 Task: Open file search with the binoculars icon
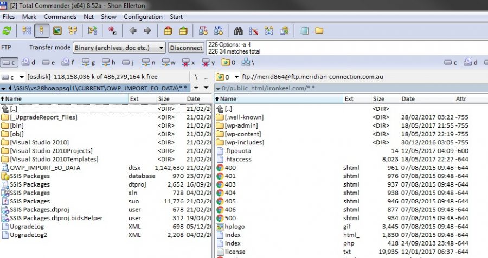click(239, 30)
